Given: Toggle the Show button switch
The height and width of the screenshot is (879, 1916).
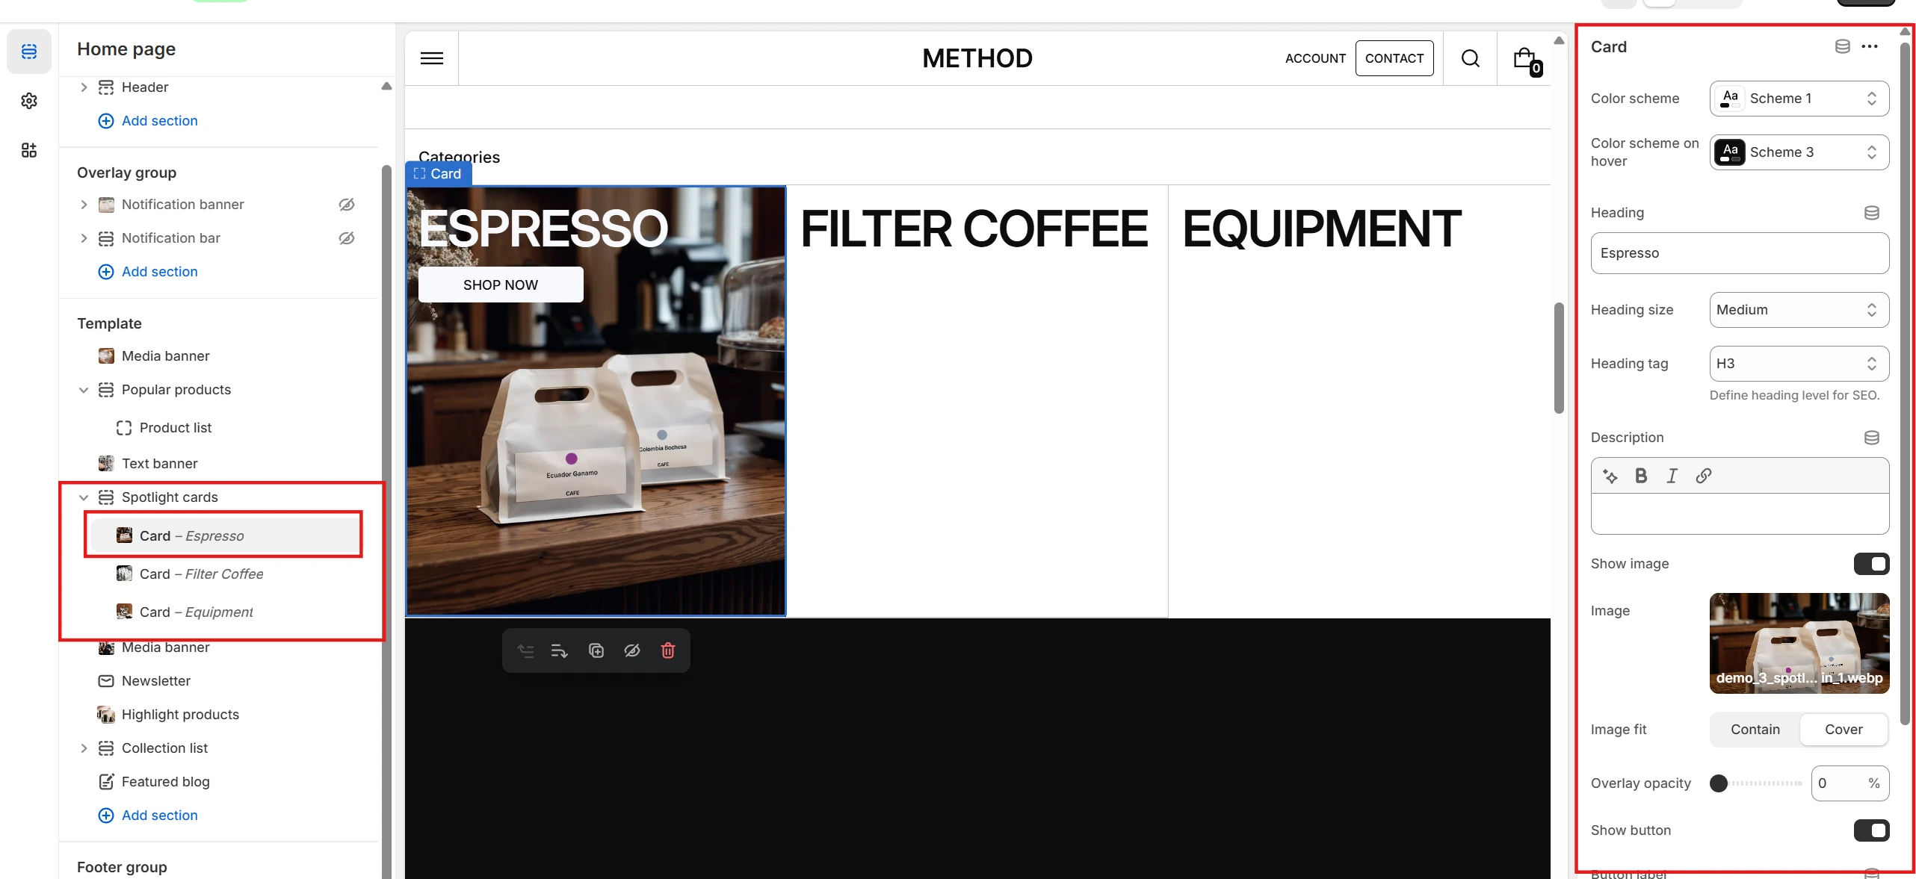Looking at the screenshot, I should click(1870, 830).
